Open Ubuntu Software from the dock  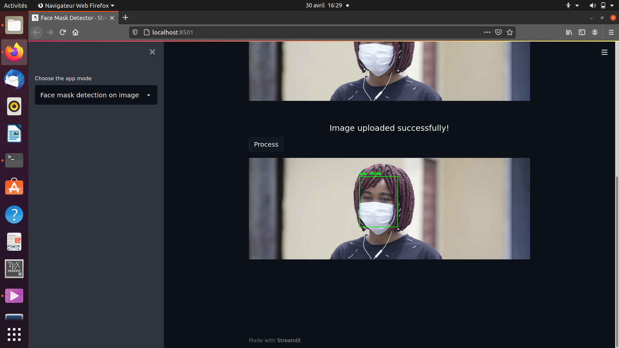(x=14, y=187)
